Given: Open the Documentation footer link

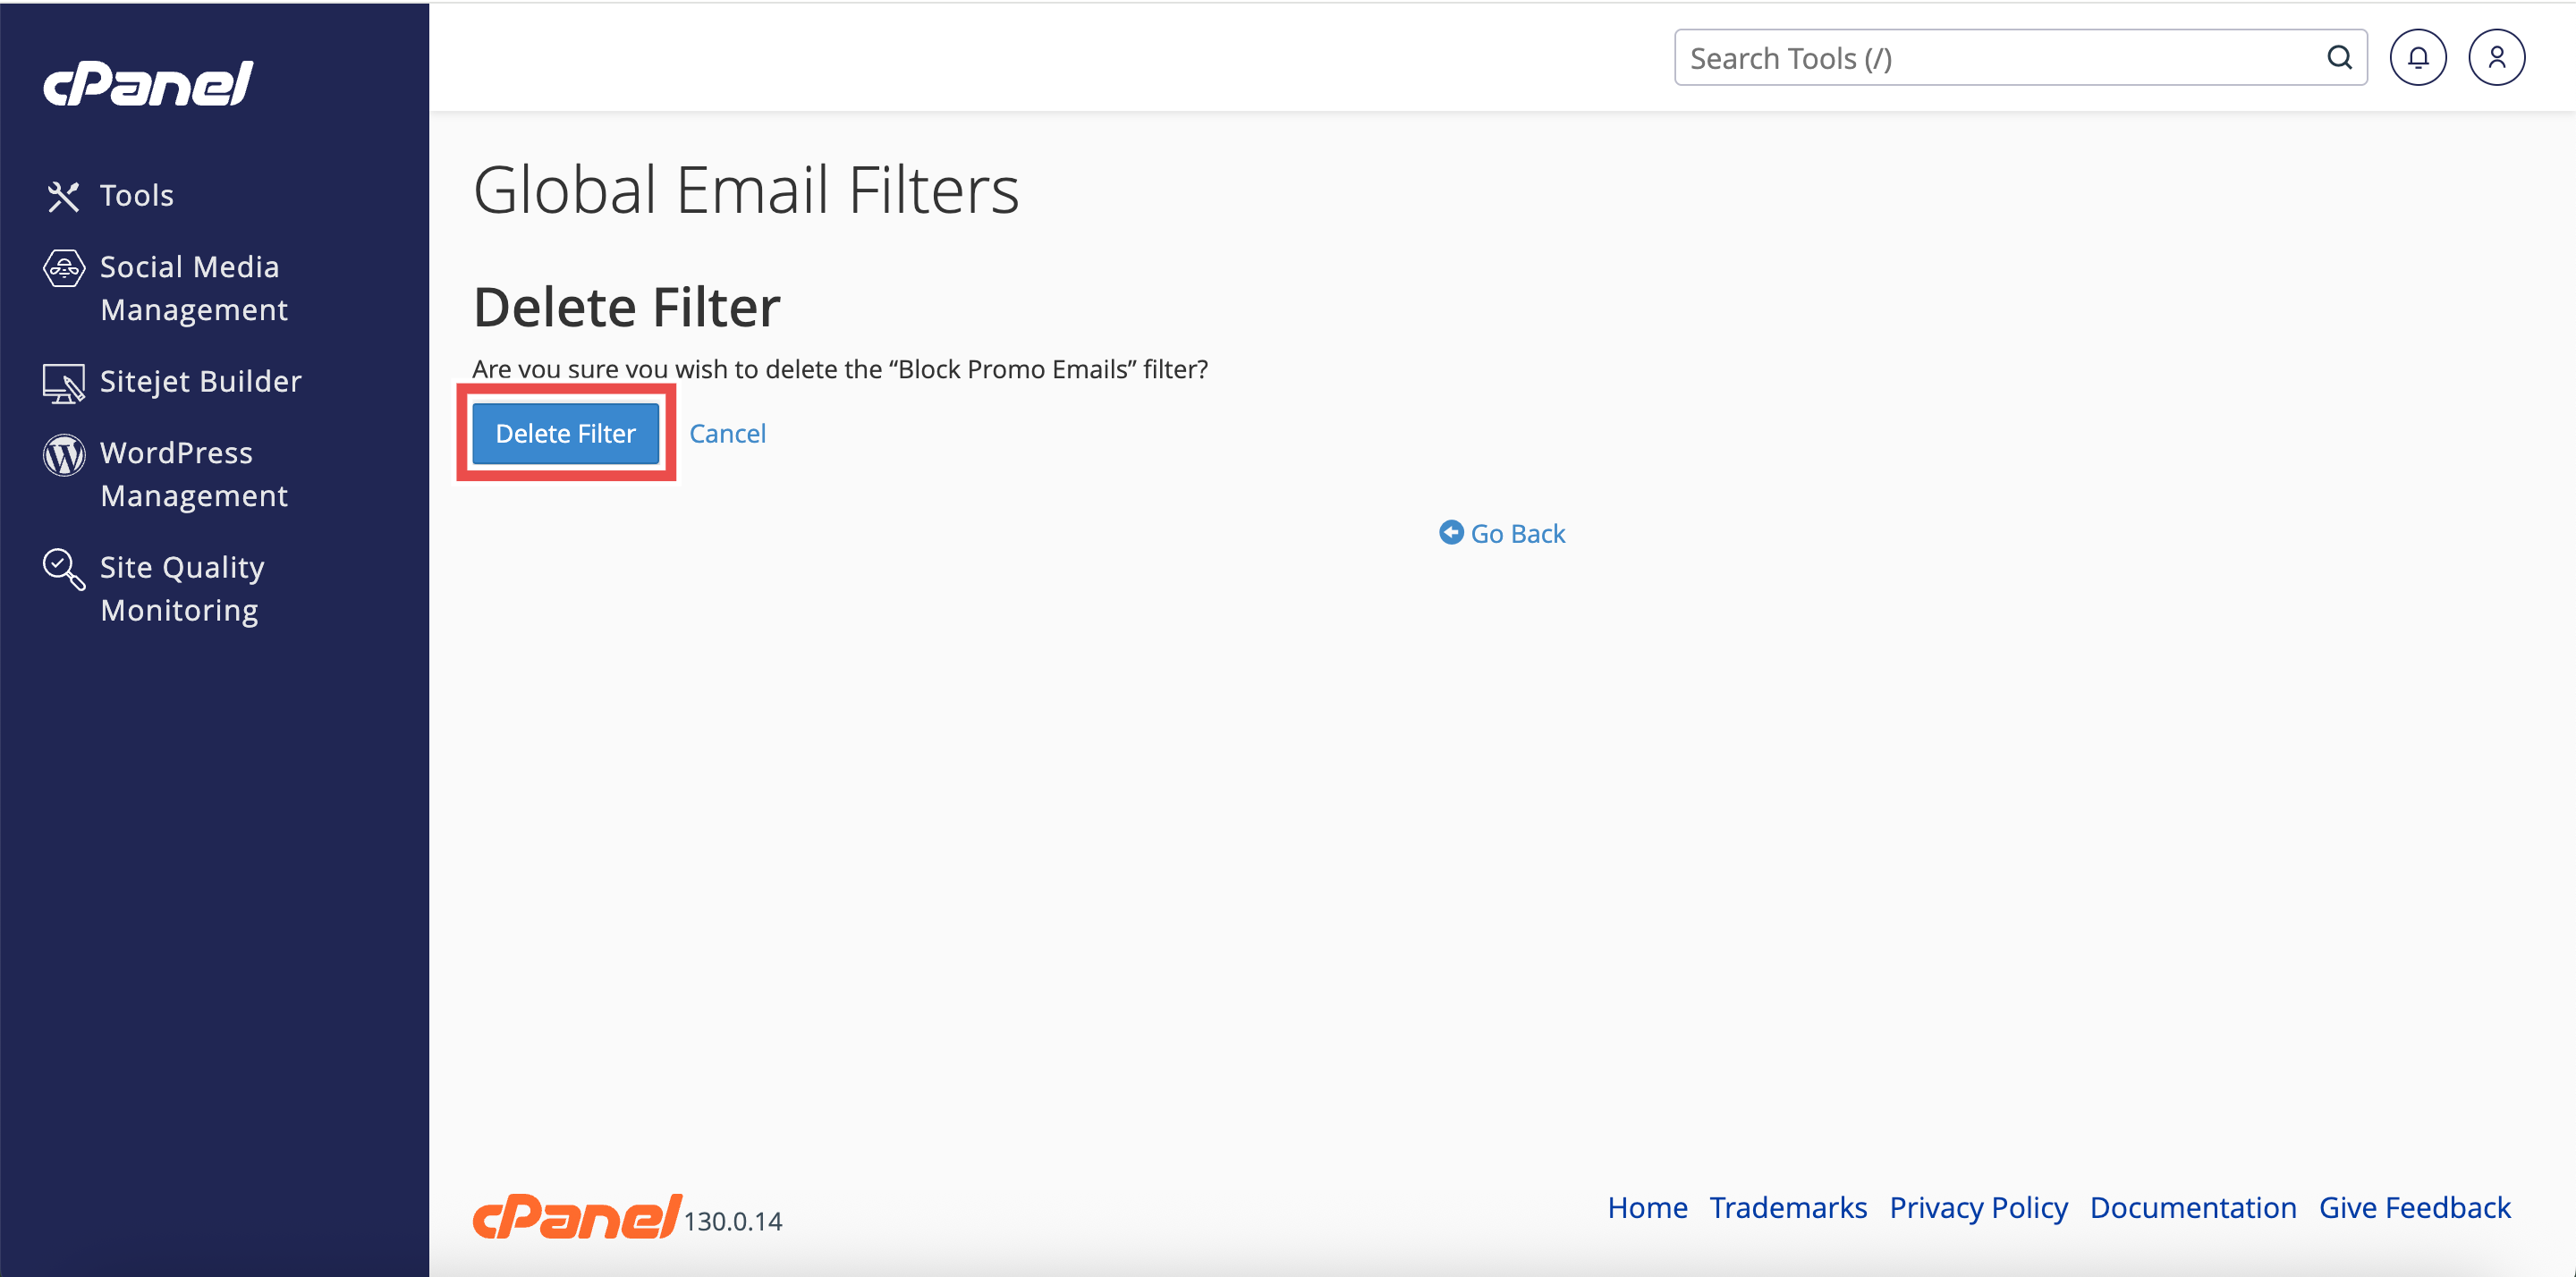Looking at the screenshot, I should click(x=2193, y=1208).
